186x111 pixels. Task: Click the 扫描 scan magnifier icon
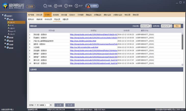pos(45,6)
